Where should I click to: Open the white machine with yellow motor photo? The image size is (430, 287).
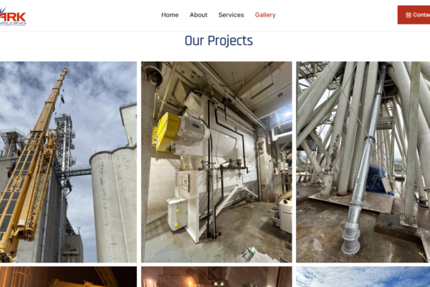pos(216,162)
